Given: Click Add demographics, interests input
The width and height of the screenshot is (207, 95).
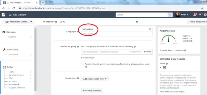Looking at the screenshot, I should pyautogui.click(x=105, y=52).
